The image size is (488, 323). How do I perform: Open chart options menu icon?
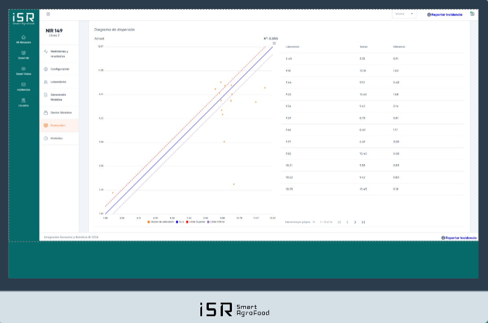[274, 43]
